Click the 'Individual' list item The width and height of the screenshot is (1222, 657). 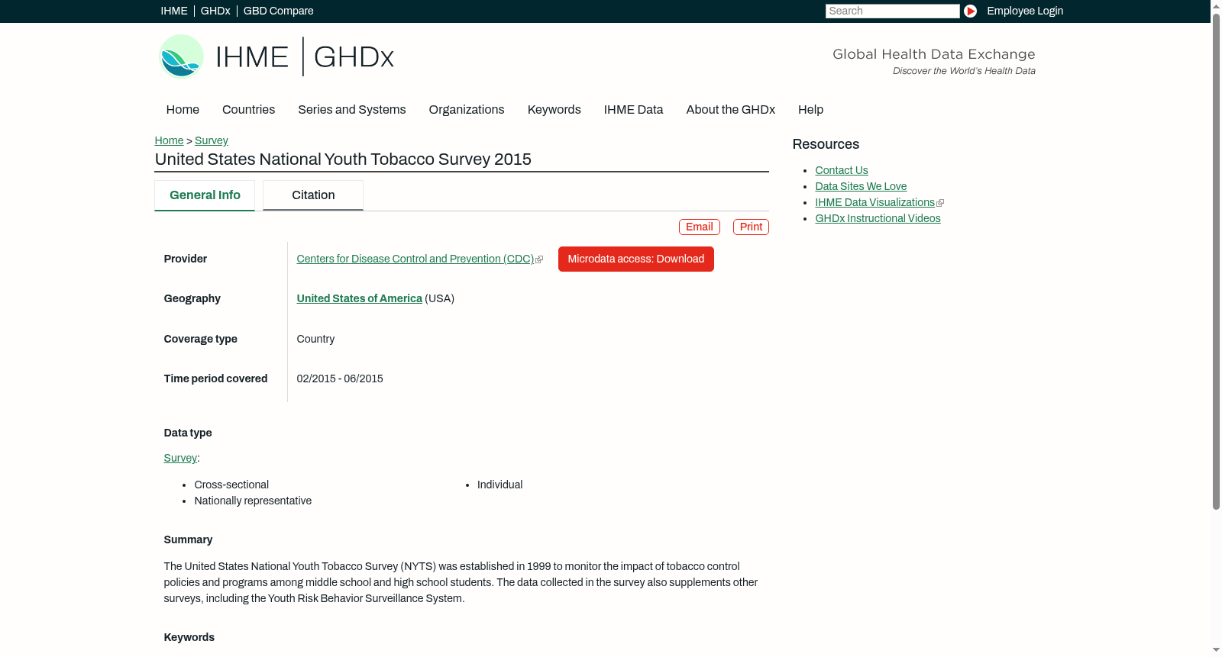(499, 485)
